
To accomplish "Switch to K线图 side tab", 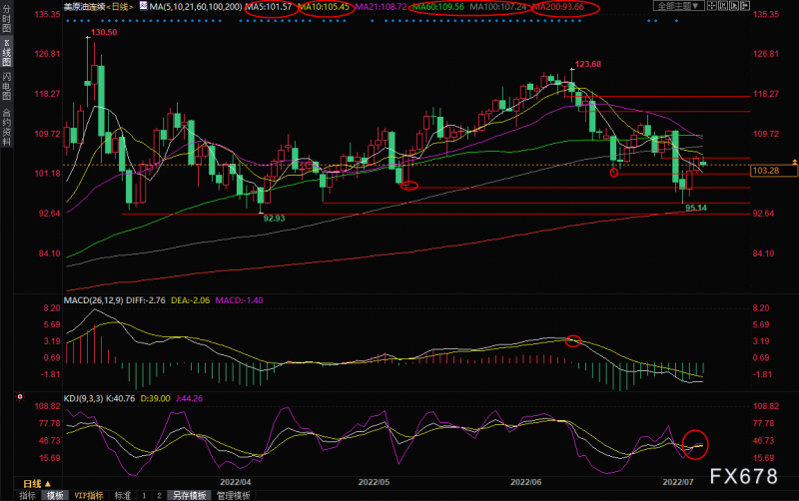I will click(x=7, y=52).
